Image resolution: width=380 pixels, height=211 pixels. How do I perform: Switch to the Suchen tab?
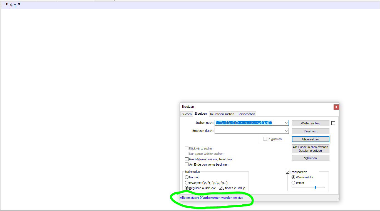[186, 114]
